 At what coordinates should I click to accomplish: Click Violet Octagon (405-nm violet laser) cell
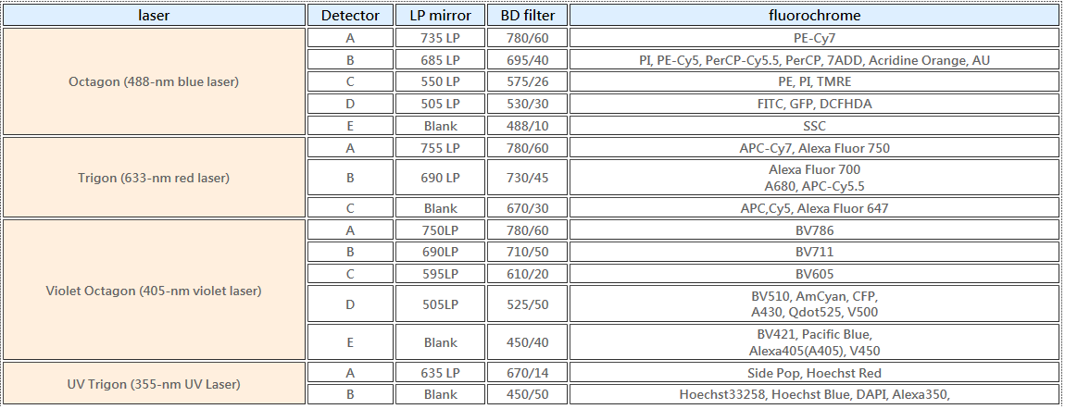[154, 291]
